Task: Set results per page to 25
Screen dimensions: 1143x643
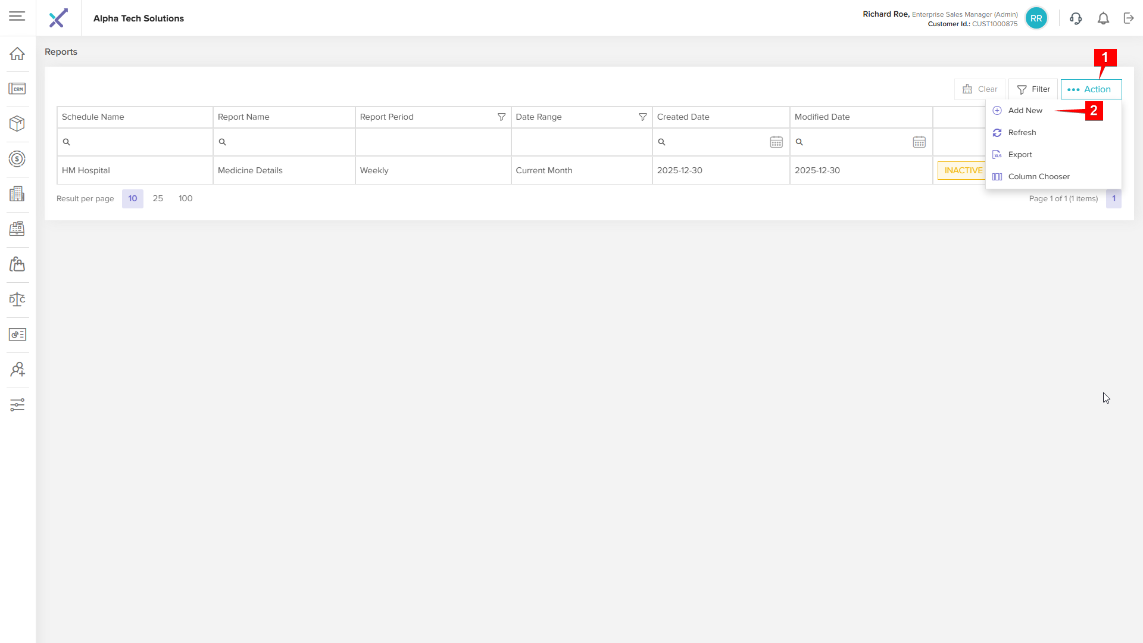Action: point(158,199)
